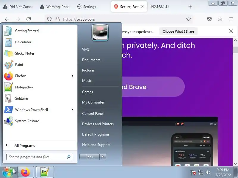This screenshot has width=238, height=178.
Task: Show site security padlock info
Action: [x=58, y=19]
